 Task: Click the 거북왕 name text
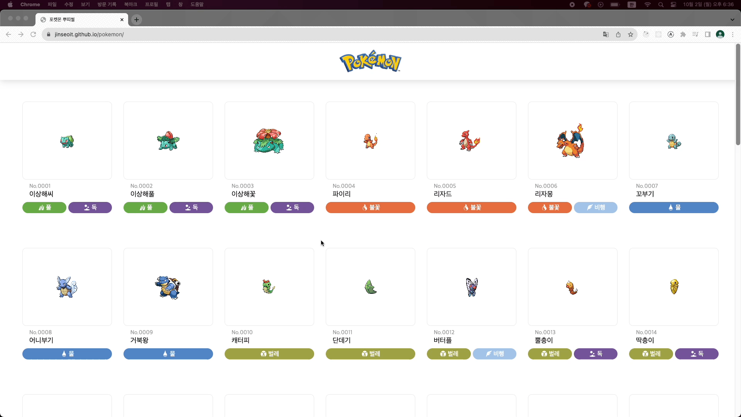(139, 340)
